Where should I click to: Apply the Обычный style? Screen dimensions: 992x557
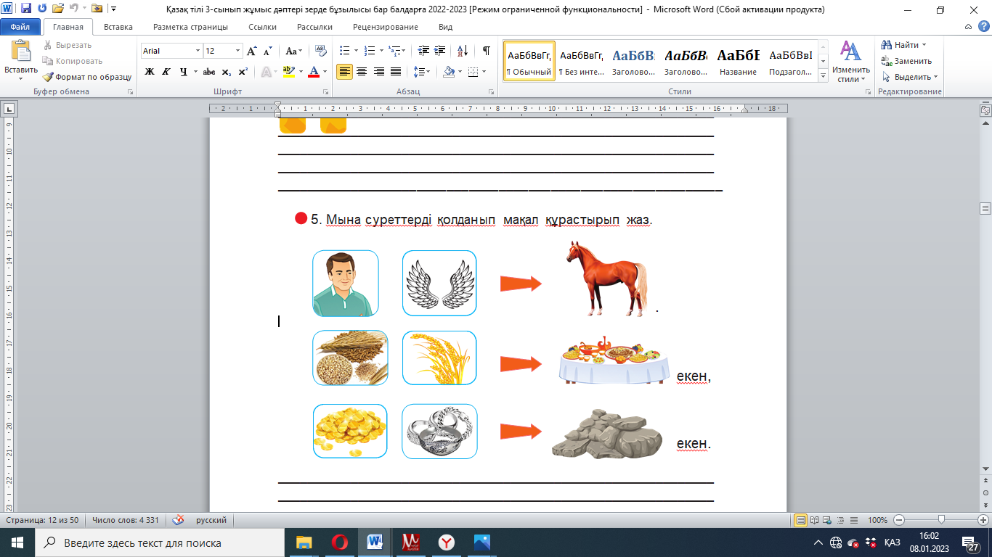tap(529, 61)
